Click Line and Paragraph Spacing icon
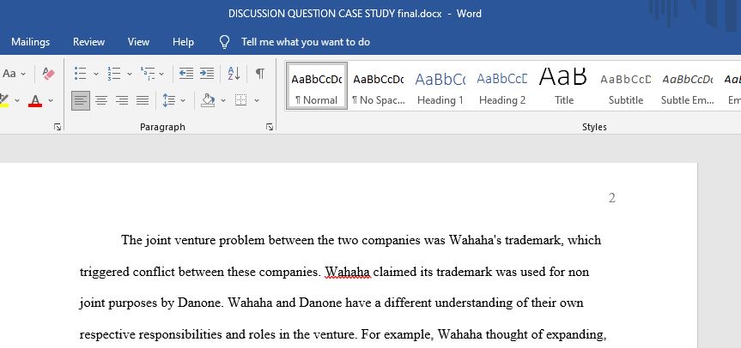The image size is (741, 348). click(168, 100)
